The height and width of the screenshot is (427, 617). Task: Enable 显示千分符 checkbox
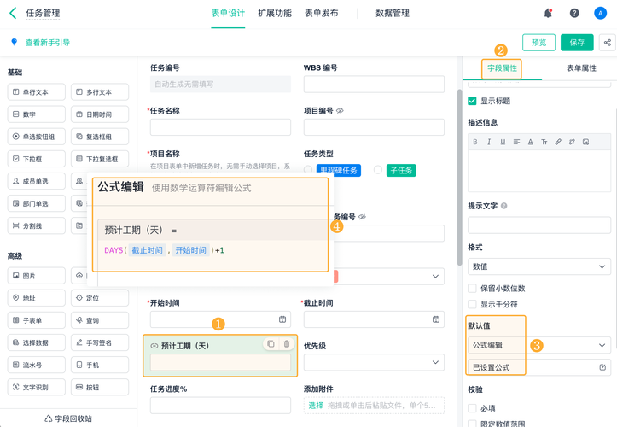pos(472,304)
